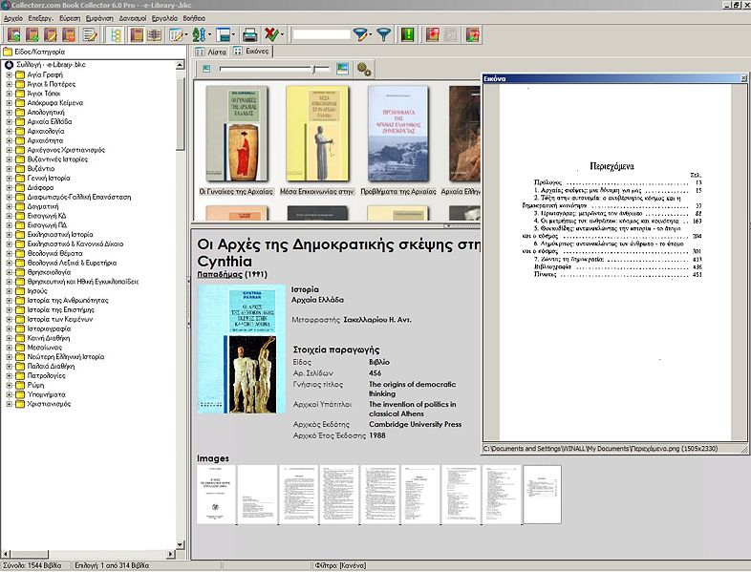Close the Εικόνα preview window
The image size is (751, 572).
[x=743, y=78]
